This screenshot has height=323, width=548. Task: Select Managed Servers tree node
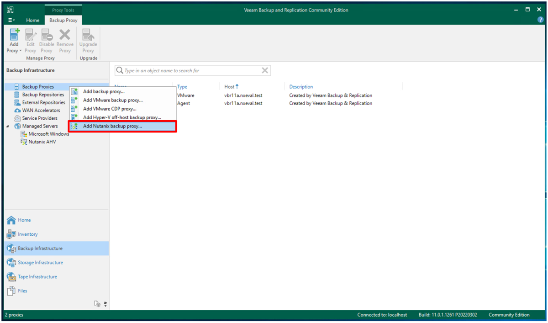[x=40, y=126]
